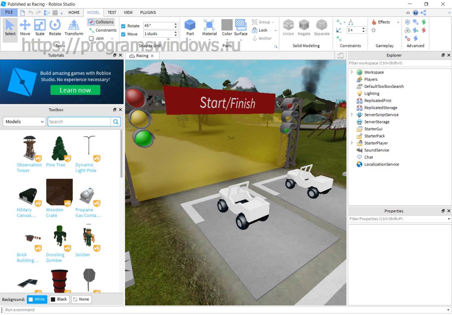452x315 pixels.
Task: Switch to the TEST tab
Action: [112, 12]
